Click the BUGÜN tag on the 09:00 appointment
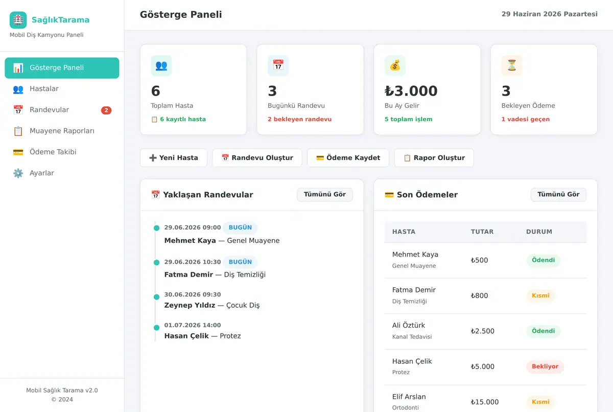Viewport: 613px width, 412px height. [x=240, y=227]
